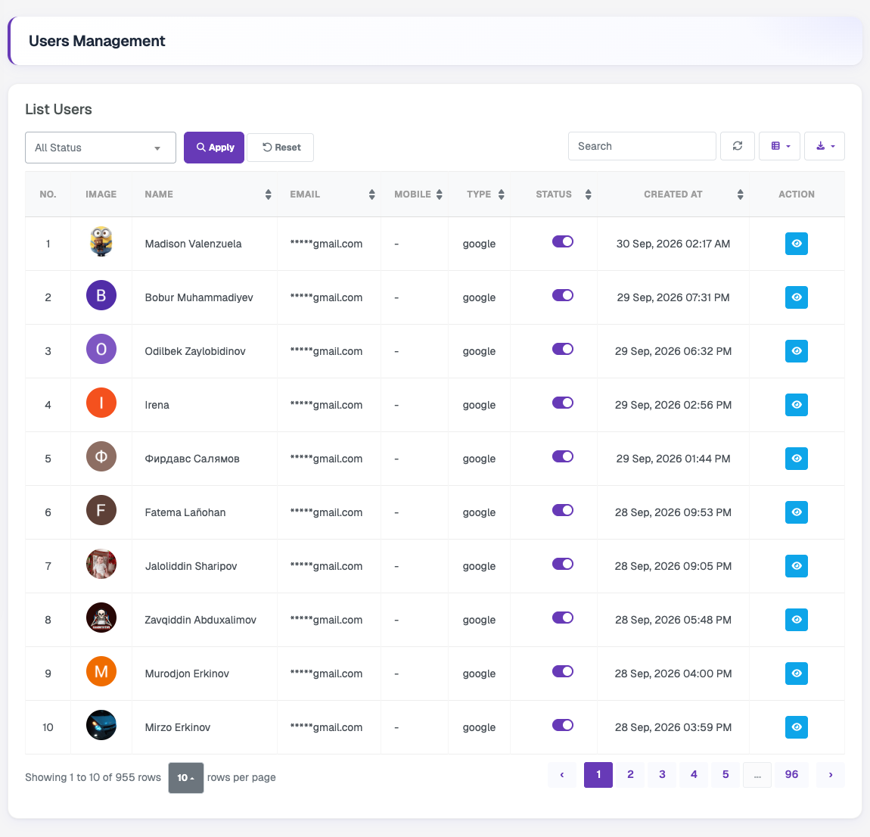
Task: Click the brown F avatar of Fatema
Action: click(x=101, y=510)
